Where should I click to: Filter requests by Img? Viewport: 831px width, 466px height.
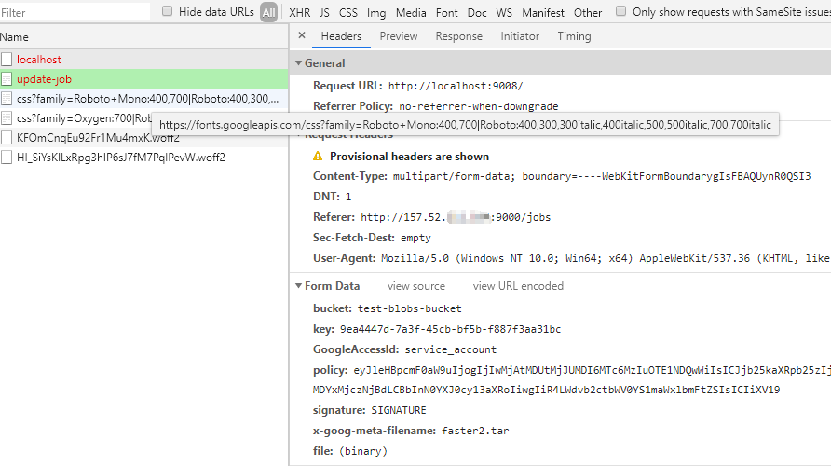[x=376, y=13]
